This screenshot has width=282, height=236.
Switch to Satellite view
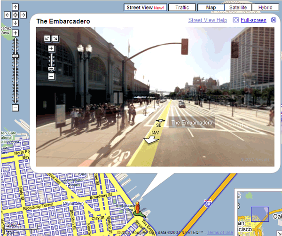[238, 8]
